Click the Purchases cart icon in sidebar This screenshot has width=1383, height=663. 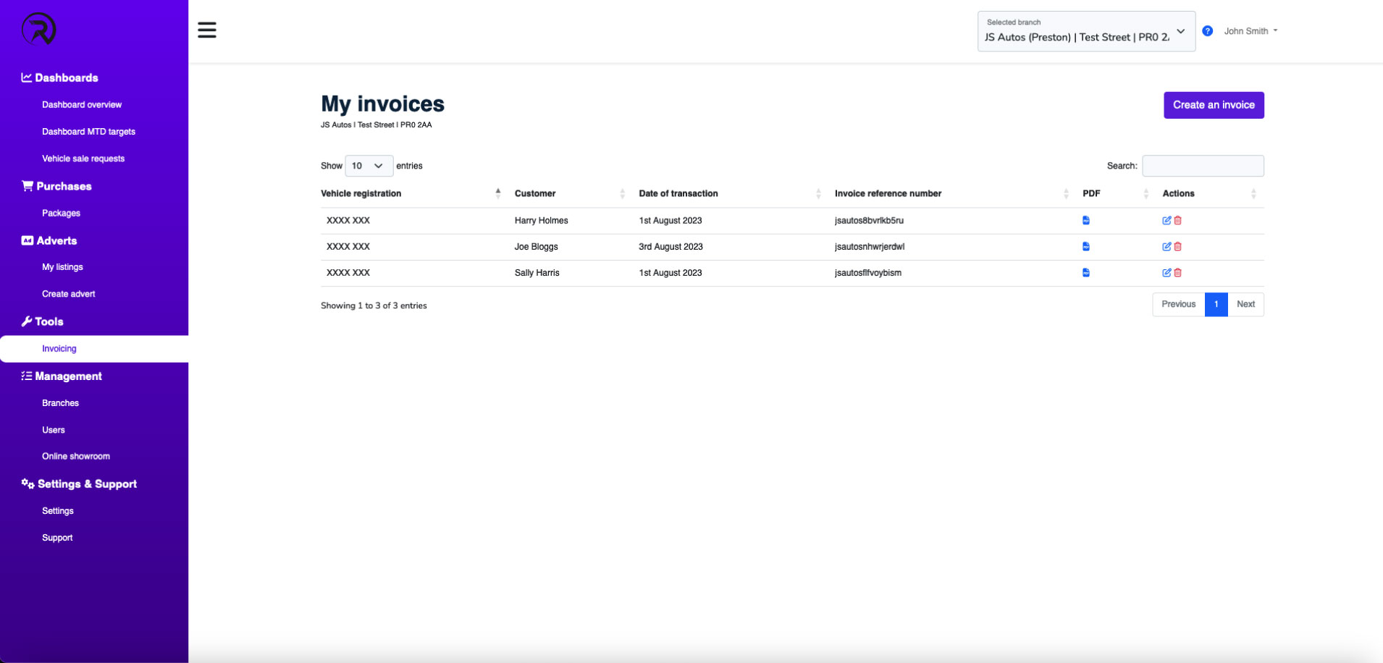click(27, 186)
